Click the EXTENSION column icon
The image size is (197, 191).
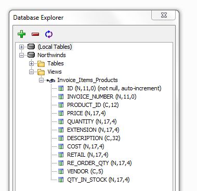pos(61,130)
